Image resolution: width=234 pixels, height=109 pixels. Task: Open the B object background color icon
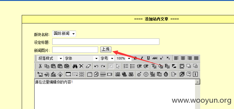pos(167,66)
